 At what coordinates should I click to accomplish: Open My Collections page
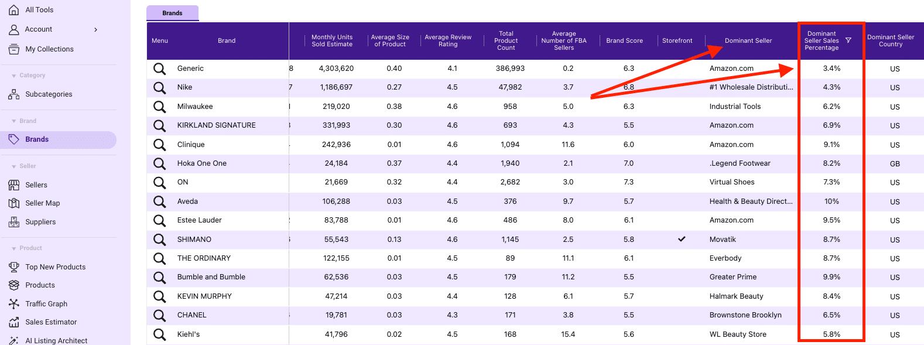(x=49, y=49)
